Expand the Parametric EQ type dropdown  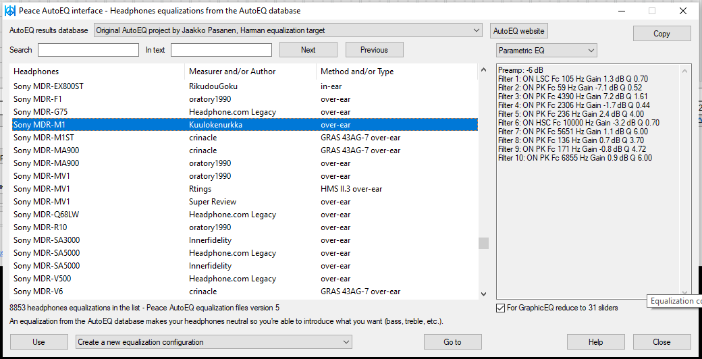(547, 51)
